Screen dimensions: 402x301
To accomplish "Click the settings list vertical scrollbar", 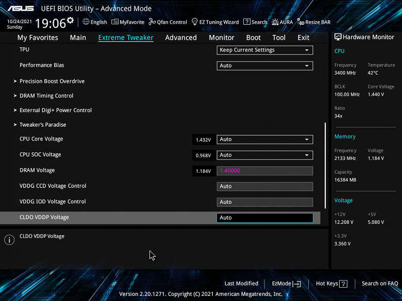I will tap(325, 165).
